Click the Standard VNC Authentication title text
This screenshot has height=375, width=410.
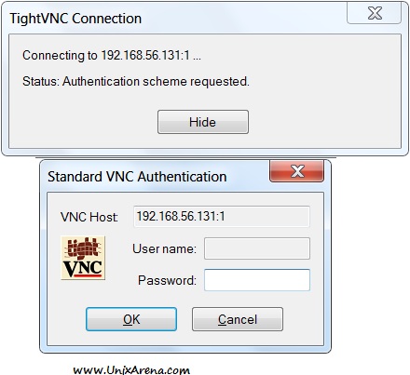click(137, 177)
